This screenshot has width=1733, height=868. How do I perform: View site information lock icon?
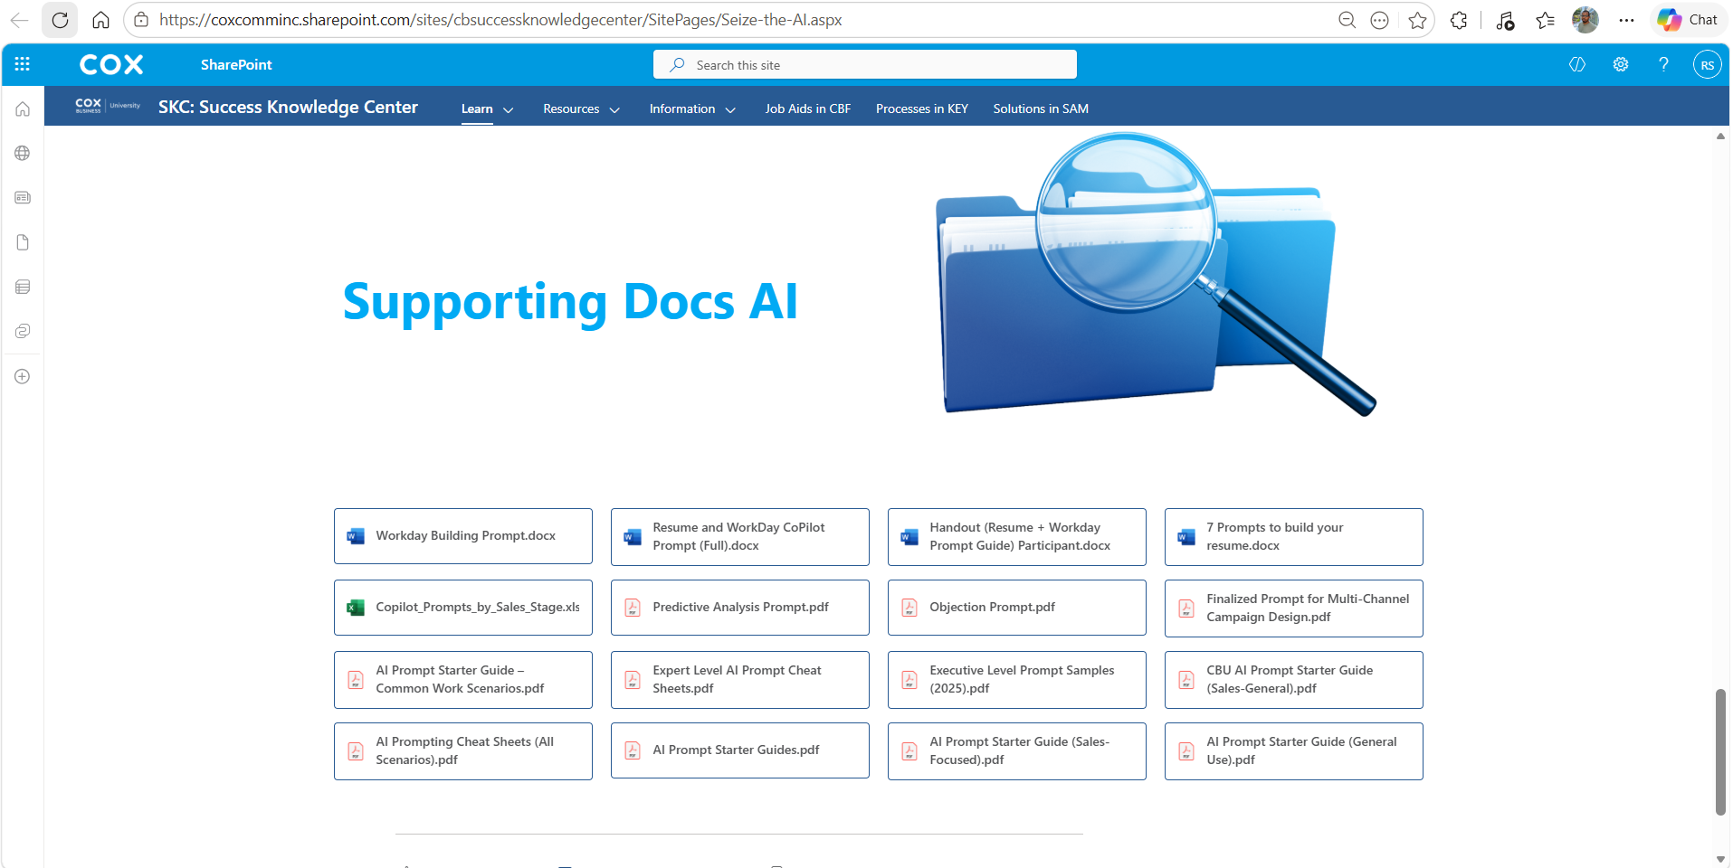tap(141, 20)
